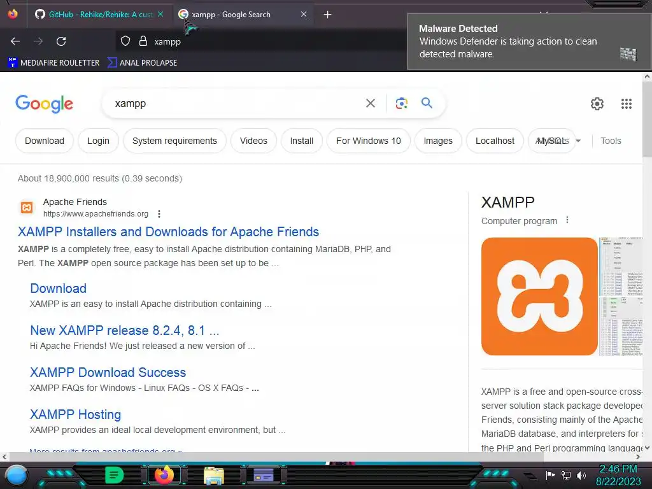Reload the page with the refresh icon
Image resolution: width=652 pixels, height=489 pixels.
pos(61,41)
